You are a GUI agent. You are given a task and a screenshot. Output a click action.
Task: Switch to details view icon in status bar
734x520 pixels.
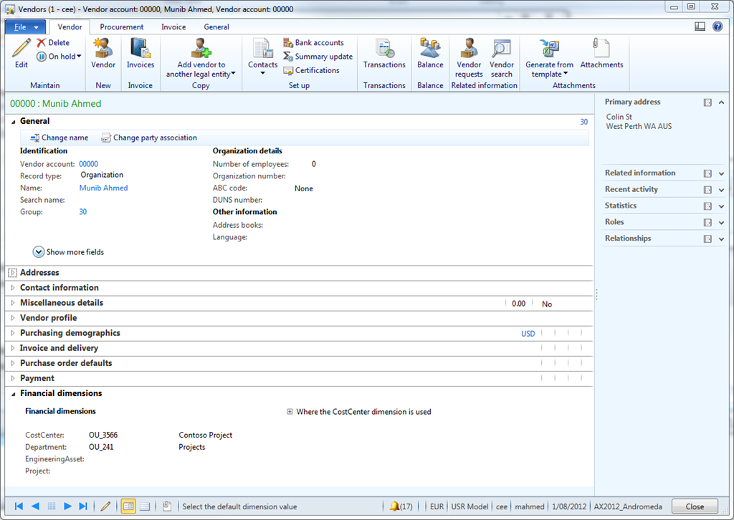coord(128,506)
